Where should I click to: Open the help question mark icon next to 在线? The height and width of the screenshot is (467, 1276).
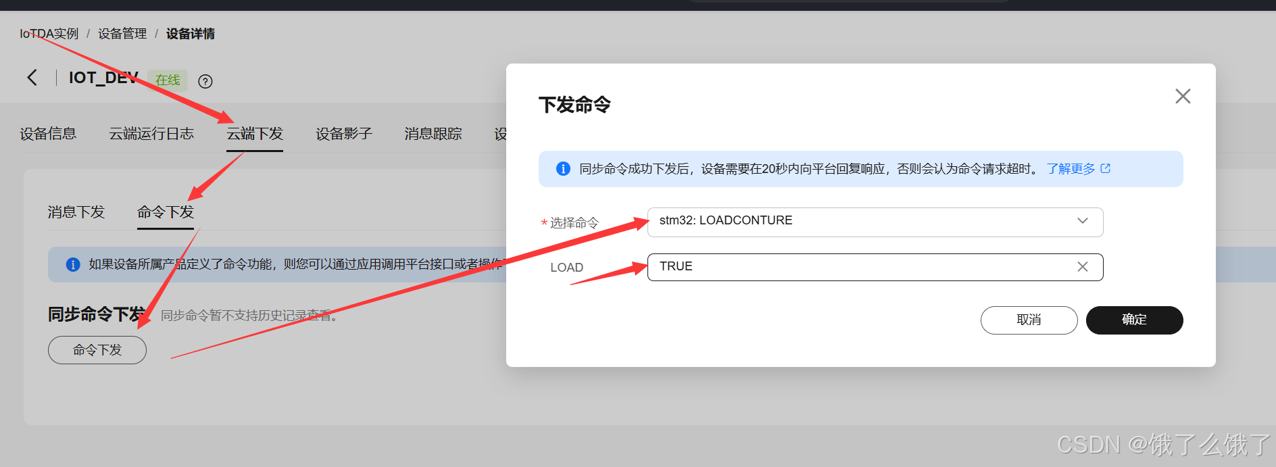[x=205, y=81]
